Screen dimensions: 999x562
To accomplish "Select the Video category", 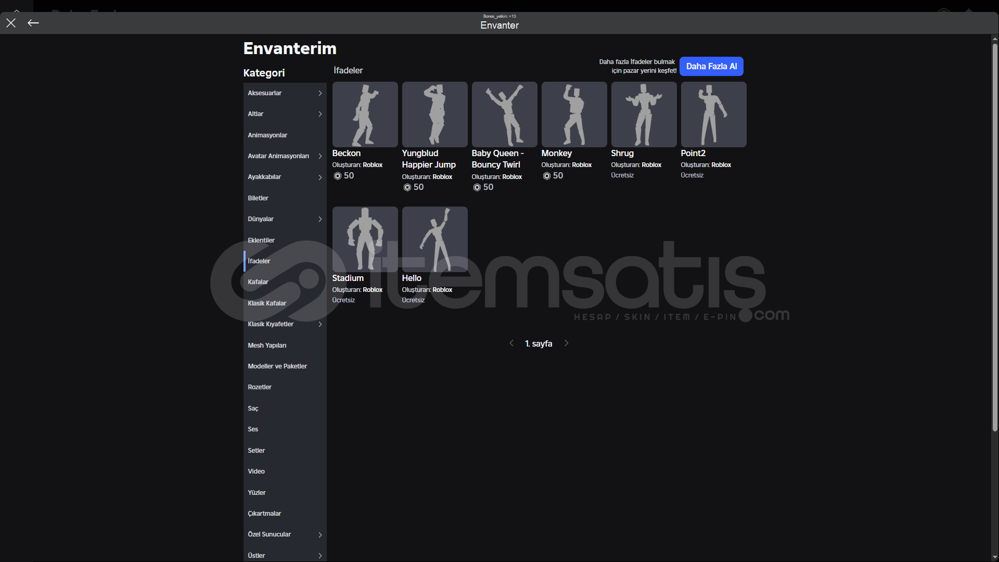I will [x=285, y=471].
